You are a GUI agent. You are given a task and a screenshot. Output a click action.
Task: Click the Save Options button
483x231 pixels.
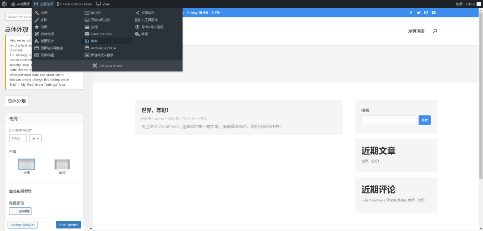68,225
